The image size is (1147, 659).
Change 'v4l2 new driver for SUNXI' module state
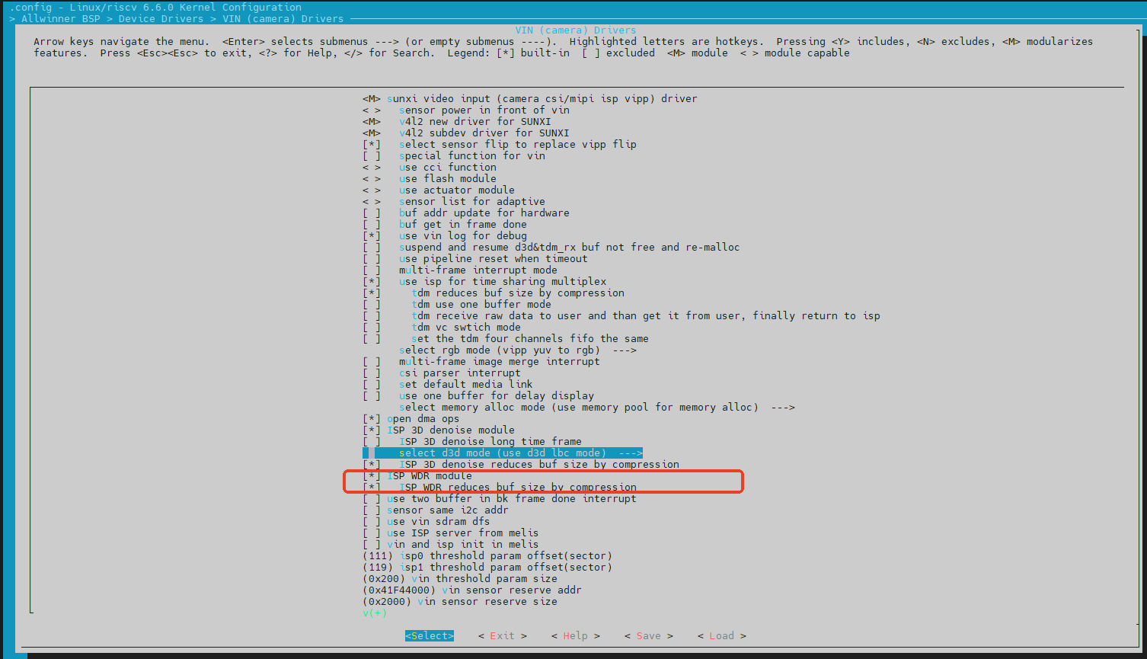click(474, 121)
